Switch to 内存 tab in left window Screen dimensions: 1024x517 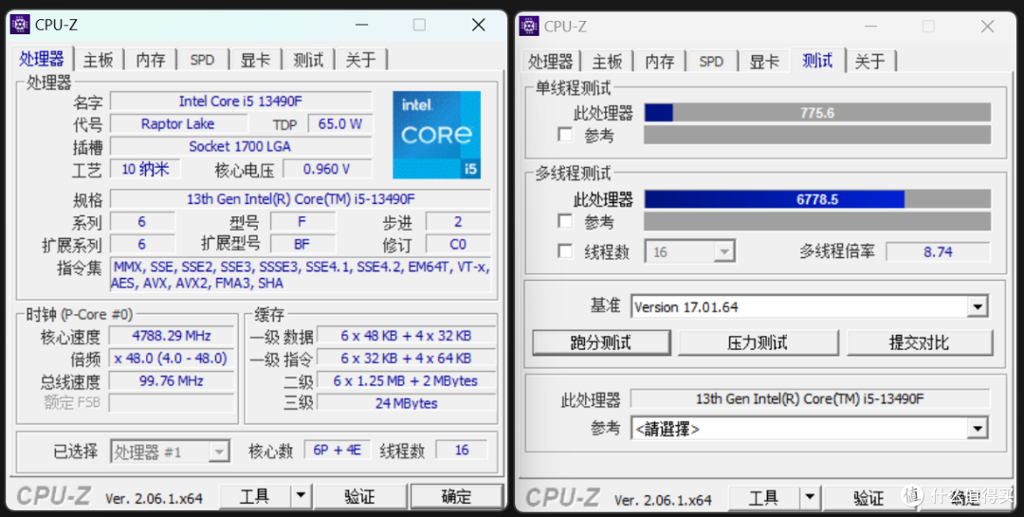(150, 60)
